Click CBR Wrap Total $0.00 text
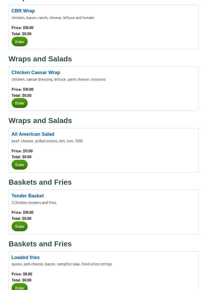Image resolution: width=207 pixels, height=290 pixels. 21,34
